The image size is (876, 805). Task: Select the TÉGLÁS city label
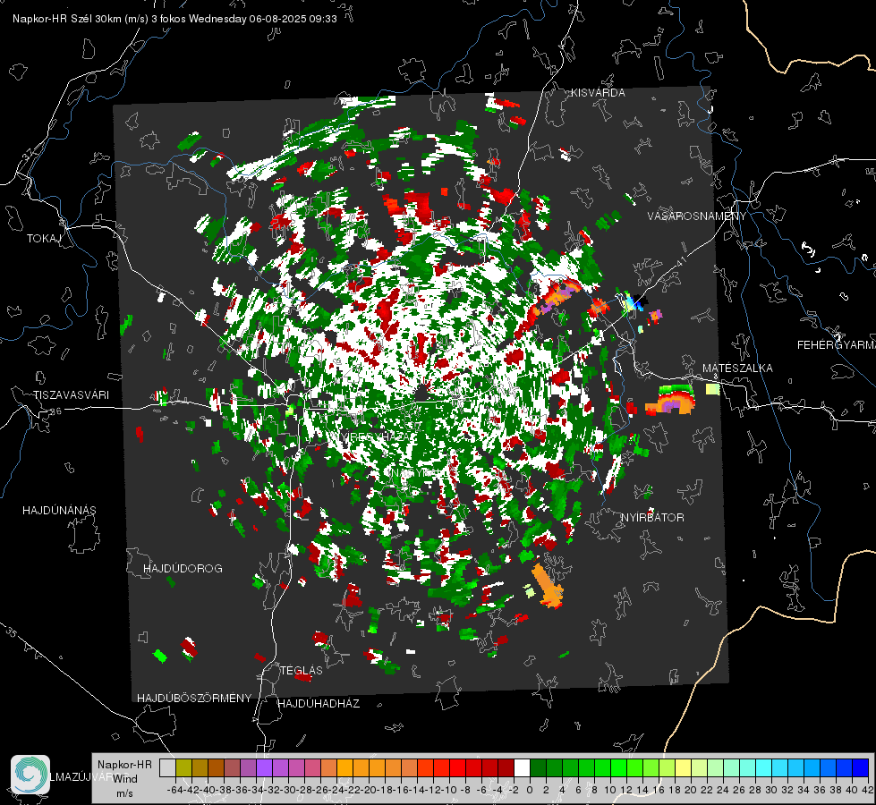tap(302, 671)
